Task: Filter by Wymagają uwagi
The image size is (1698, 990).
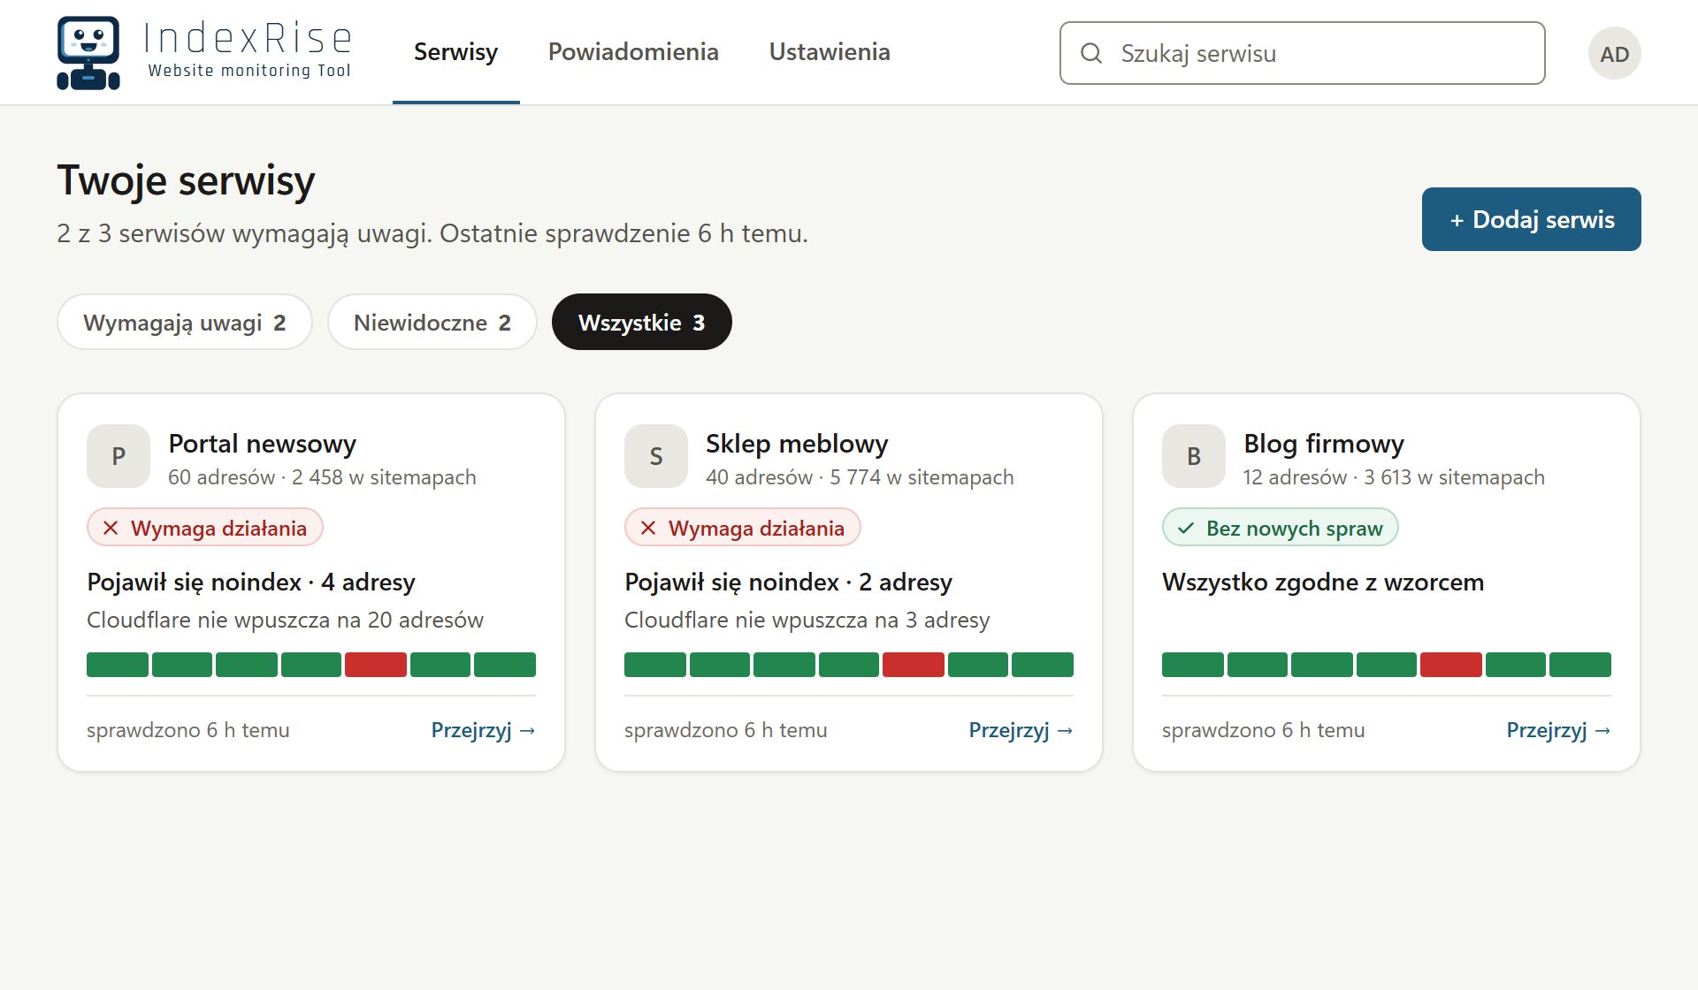Action: [185, 322]
